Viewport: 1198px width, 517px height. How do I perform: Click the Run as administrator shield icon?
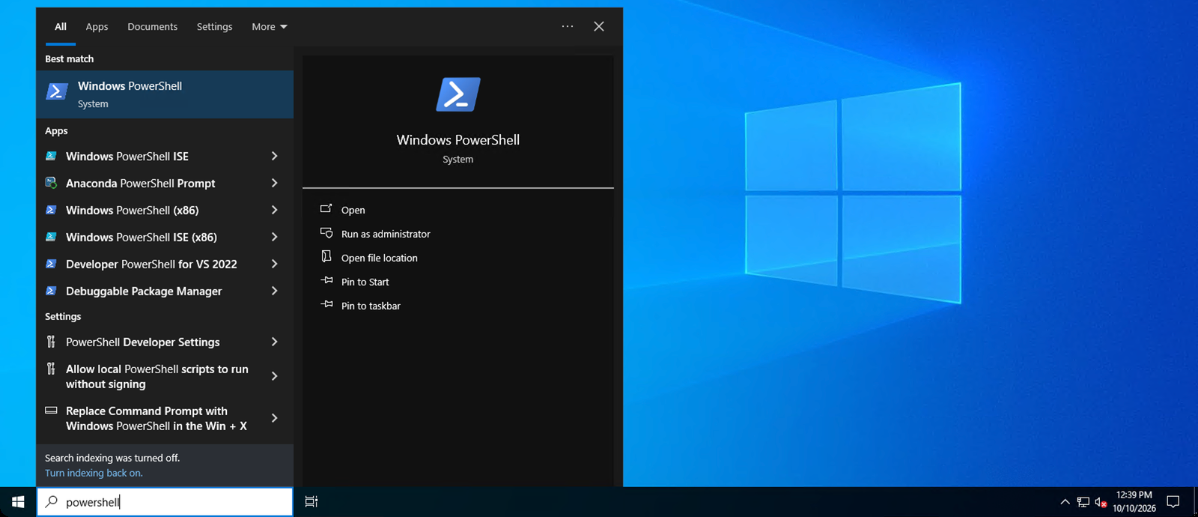[x=326, y=233]
